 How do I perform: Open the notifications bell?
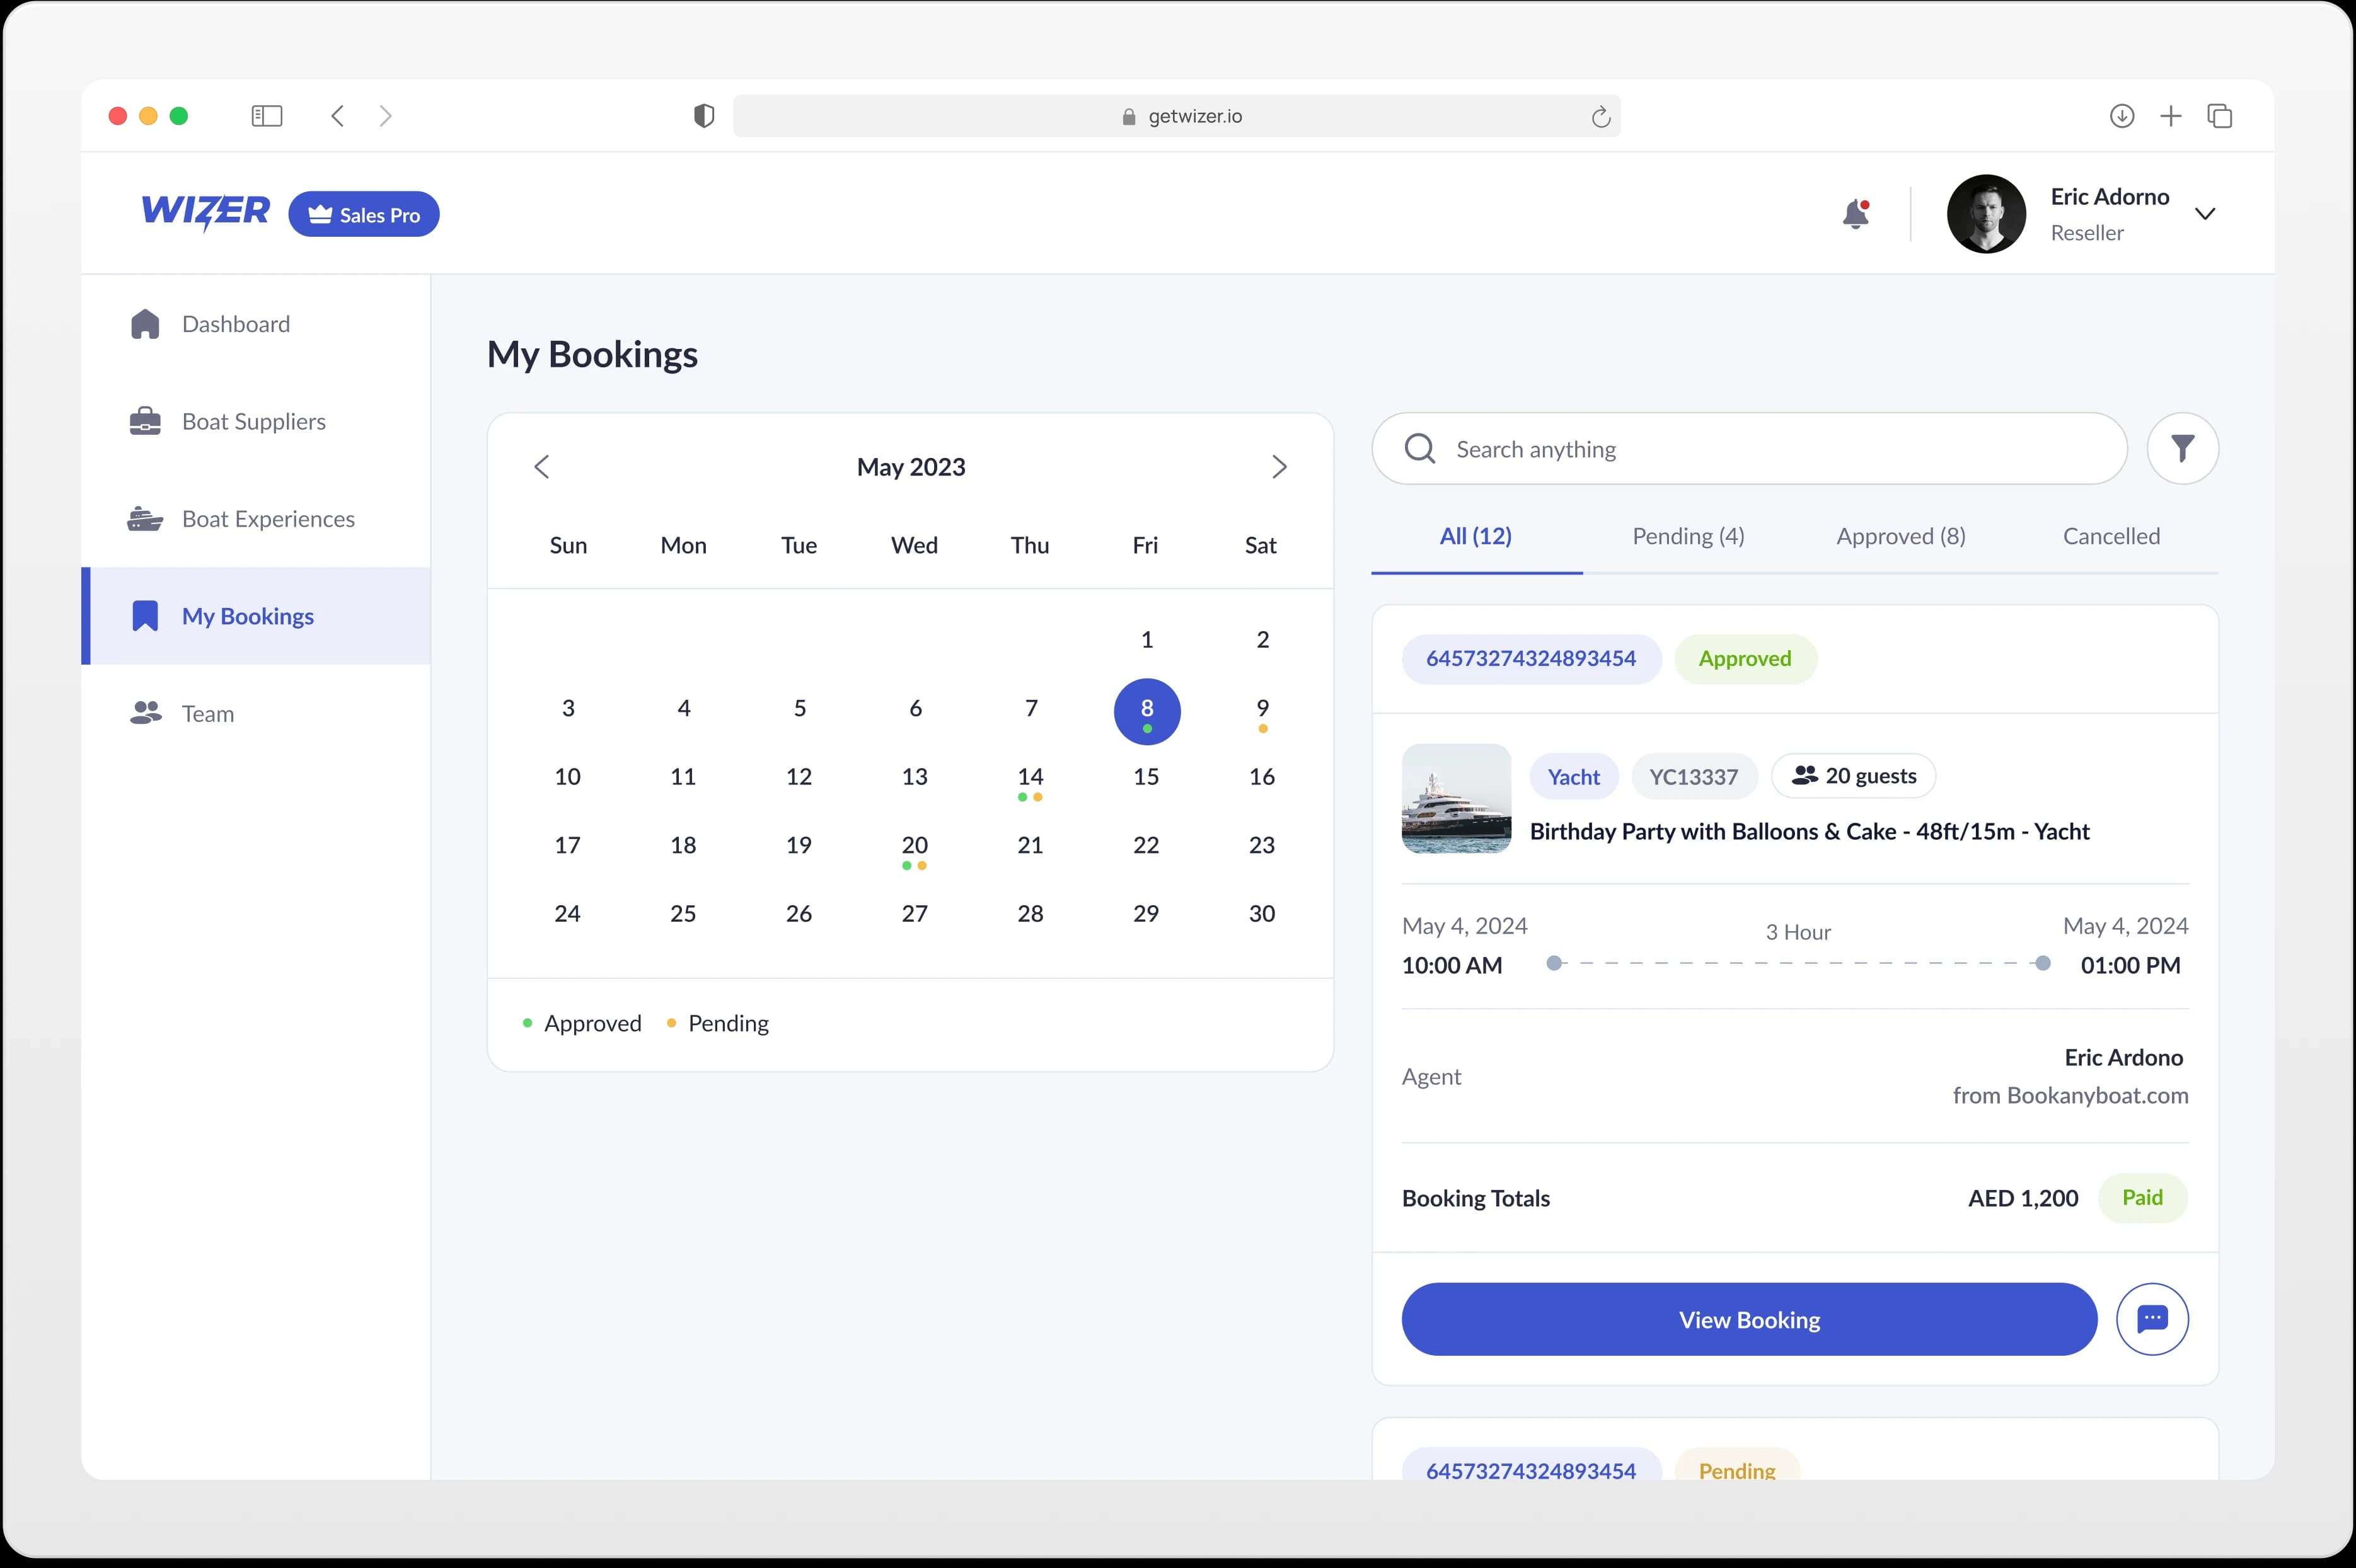[x=1856, y=214]
